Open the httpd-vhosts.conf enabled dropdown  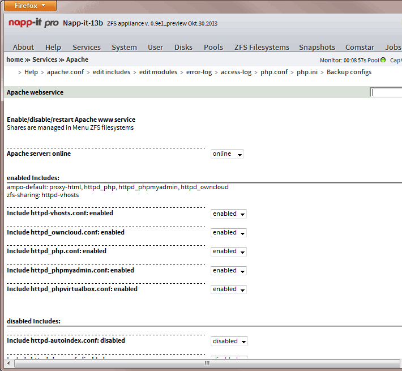tap(228, 214)
